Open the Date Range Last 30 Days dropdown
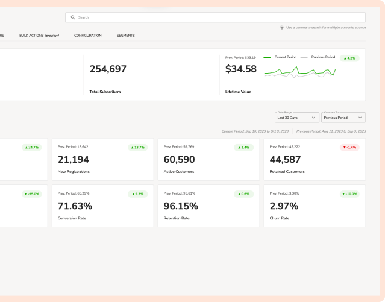The image size is (385, 302). click(297, 118)
